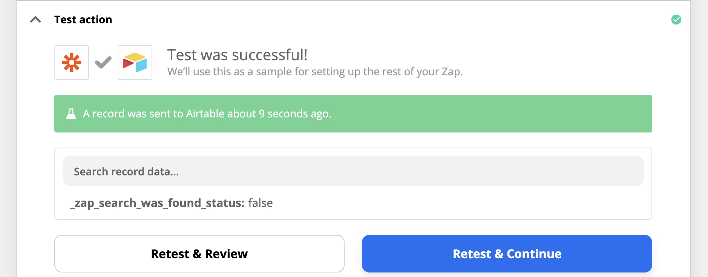Click the Zapier orange asterisk icon
Viewport: 708px width, 277px height.
click(72, 62)
